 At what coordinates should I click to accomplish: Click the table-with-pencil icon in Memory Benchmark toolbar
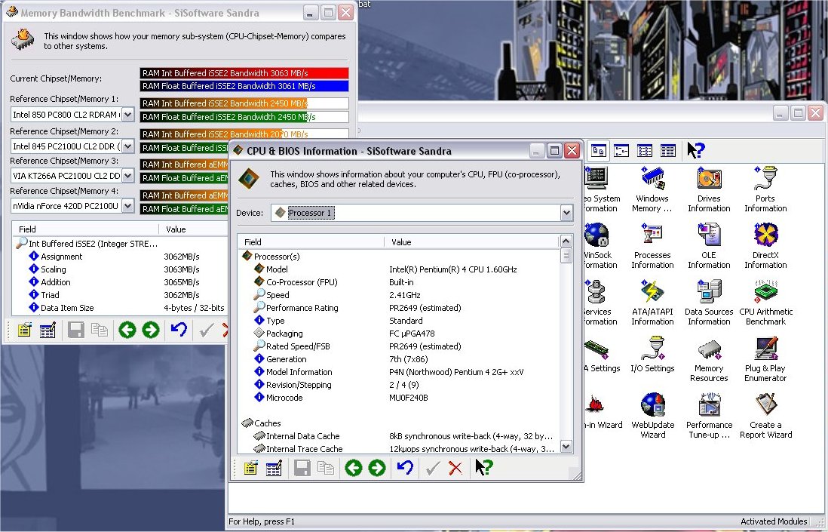click(48, 331)
